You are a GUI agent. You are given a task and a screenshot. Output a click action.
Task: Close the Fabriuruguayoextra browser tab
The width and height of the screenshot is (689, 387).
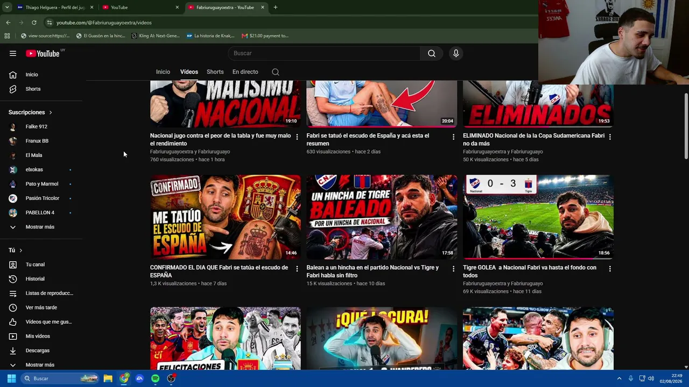263,8
